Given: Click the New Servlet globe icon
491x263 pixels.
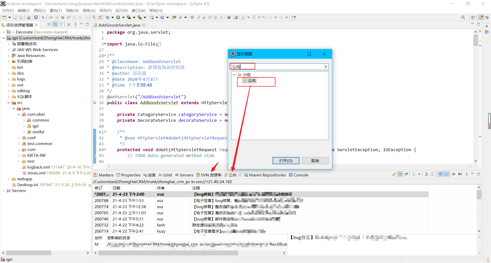Looking at the screenshot, I should (152, 17).
